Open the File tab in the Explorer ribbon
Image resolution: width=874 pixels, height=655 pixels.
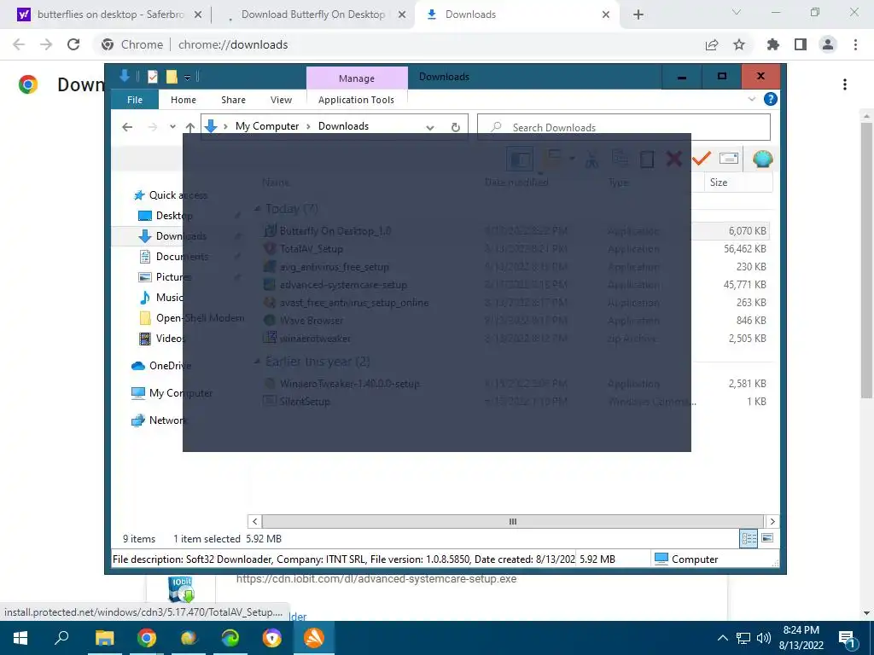click(x=135, y=100)
